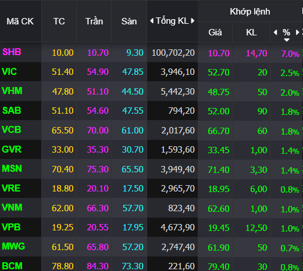Click the Trần column header
This screenshot has height=271, width=303.
pyautogui.click(x=94, y=21)
